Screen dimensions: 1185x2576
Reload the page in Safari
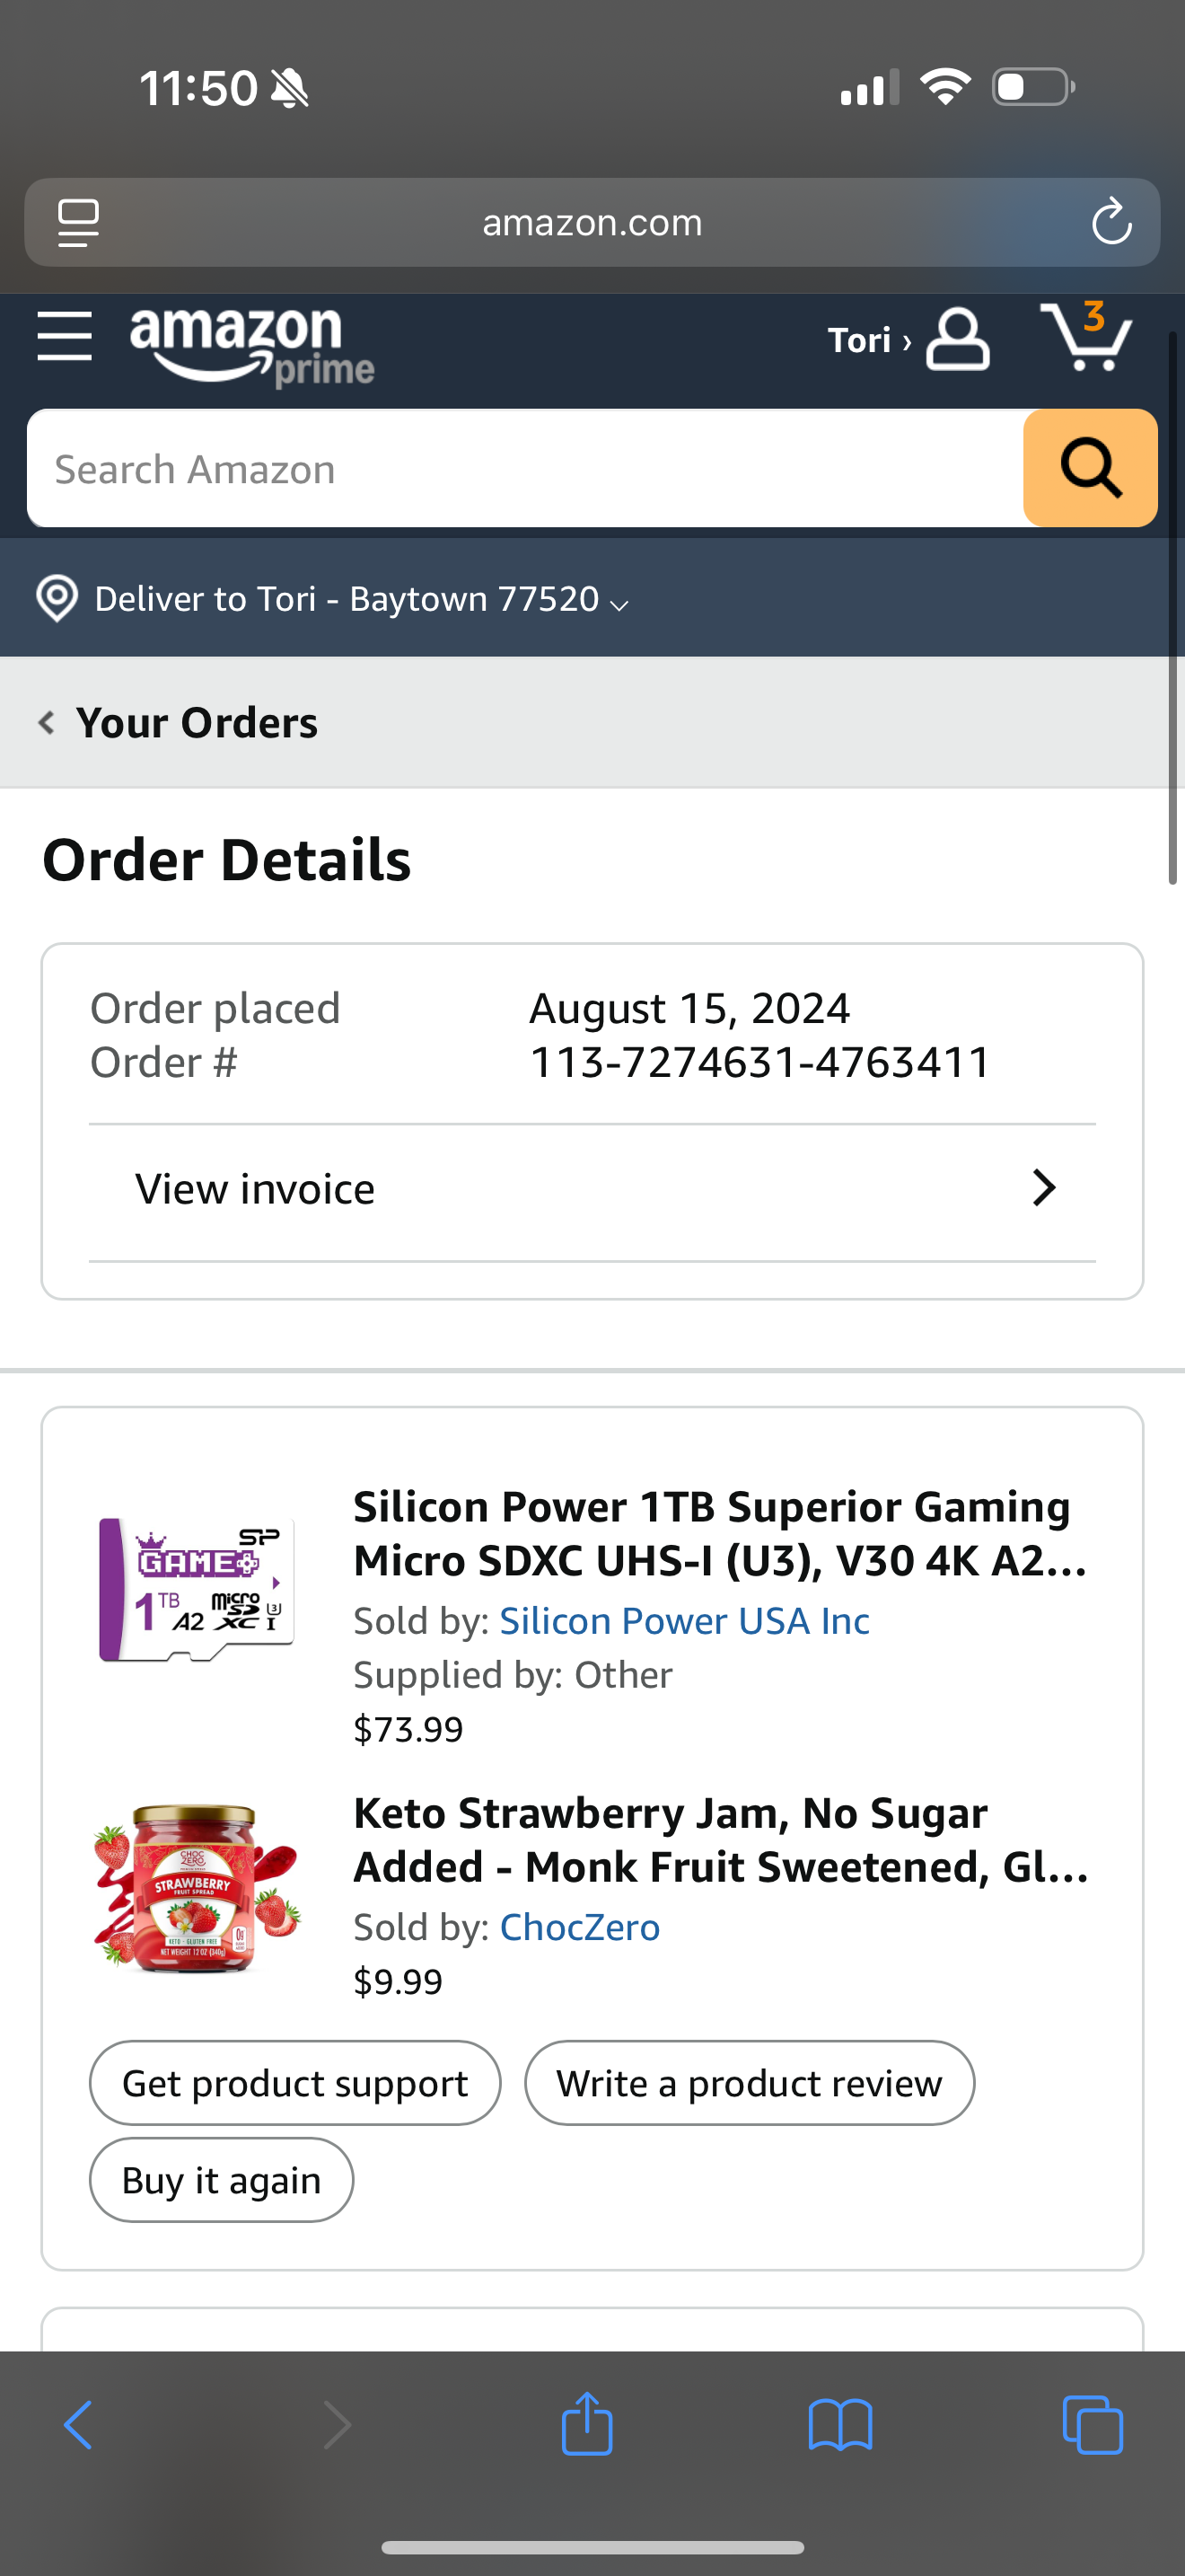1111,222
